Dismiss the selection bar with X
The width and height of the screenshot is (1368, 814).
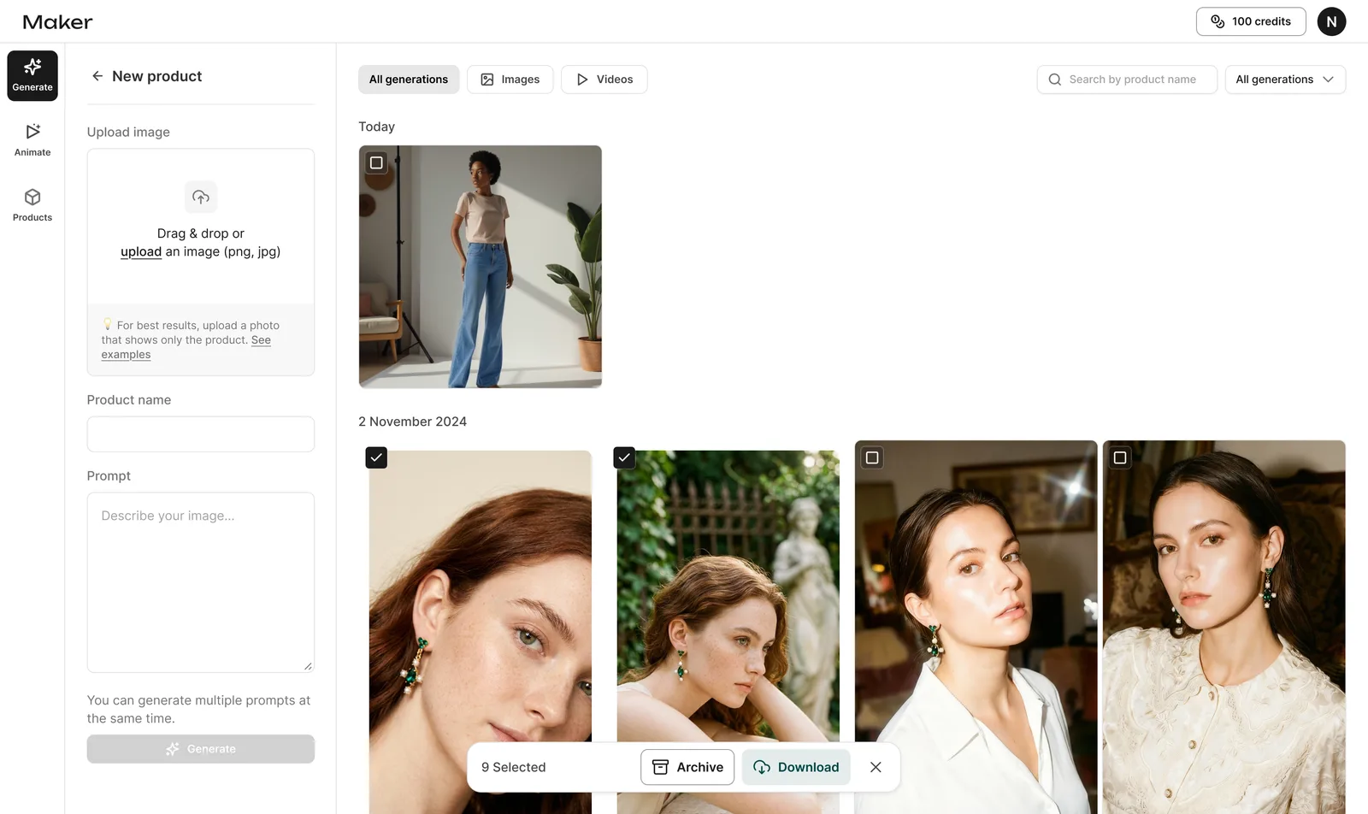(876, 767)
